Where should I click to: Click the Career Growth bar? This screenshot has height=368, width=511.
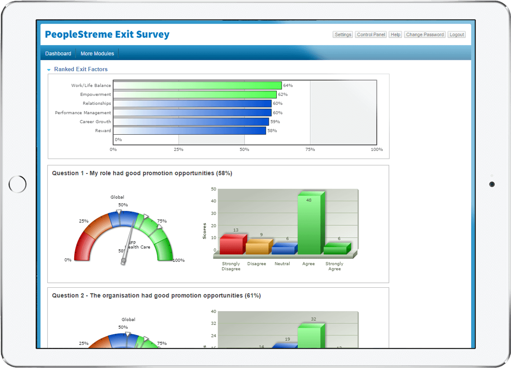(191, 122)
